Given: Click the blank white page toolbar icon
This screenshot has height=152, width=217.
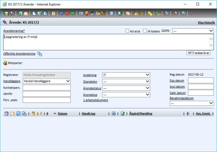Looking at the screenshot, I should (x=34, y=14).
